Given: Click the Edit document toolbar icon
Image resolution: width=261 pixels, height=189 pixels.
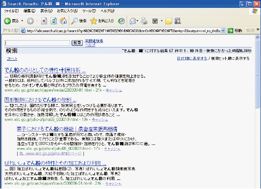Looking at the screenshot, I should point(155,21).
